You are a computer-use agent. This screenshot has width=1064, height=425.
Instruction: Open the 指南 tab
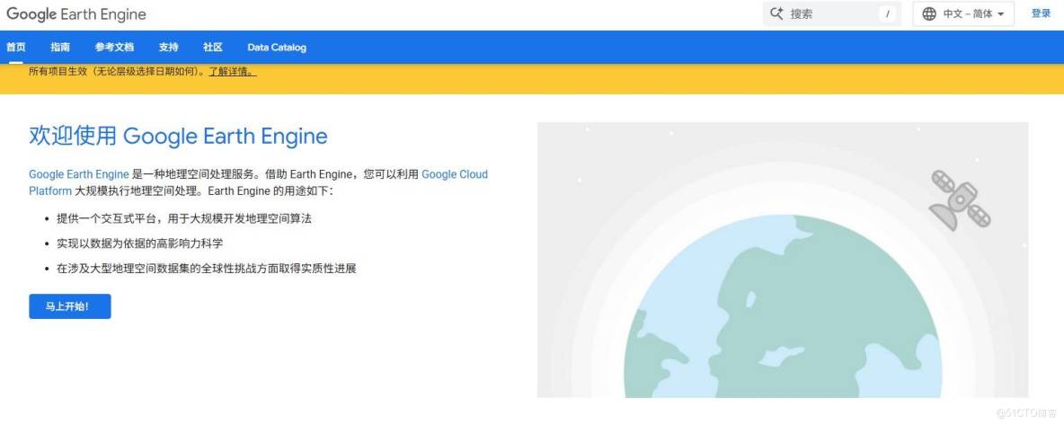click(x=59, y=47)
